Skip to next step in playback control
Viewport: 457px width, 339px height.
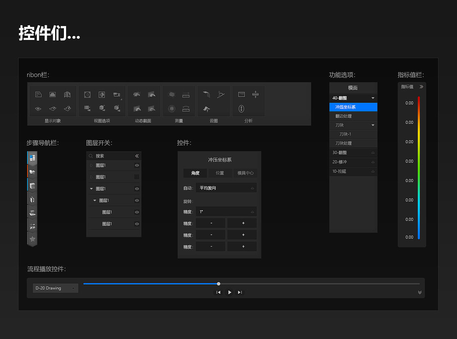240,292
